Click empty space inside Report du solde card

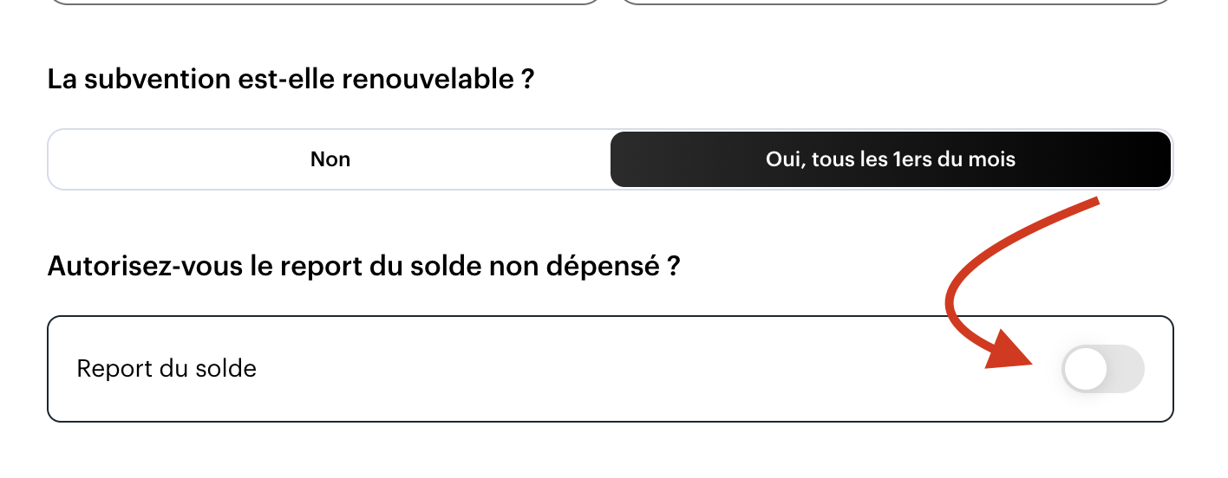(x=607, y=369)
